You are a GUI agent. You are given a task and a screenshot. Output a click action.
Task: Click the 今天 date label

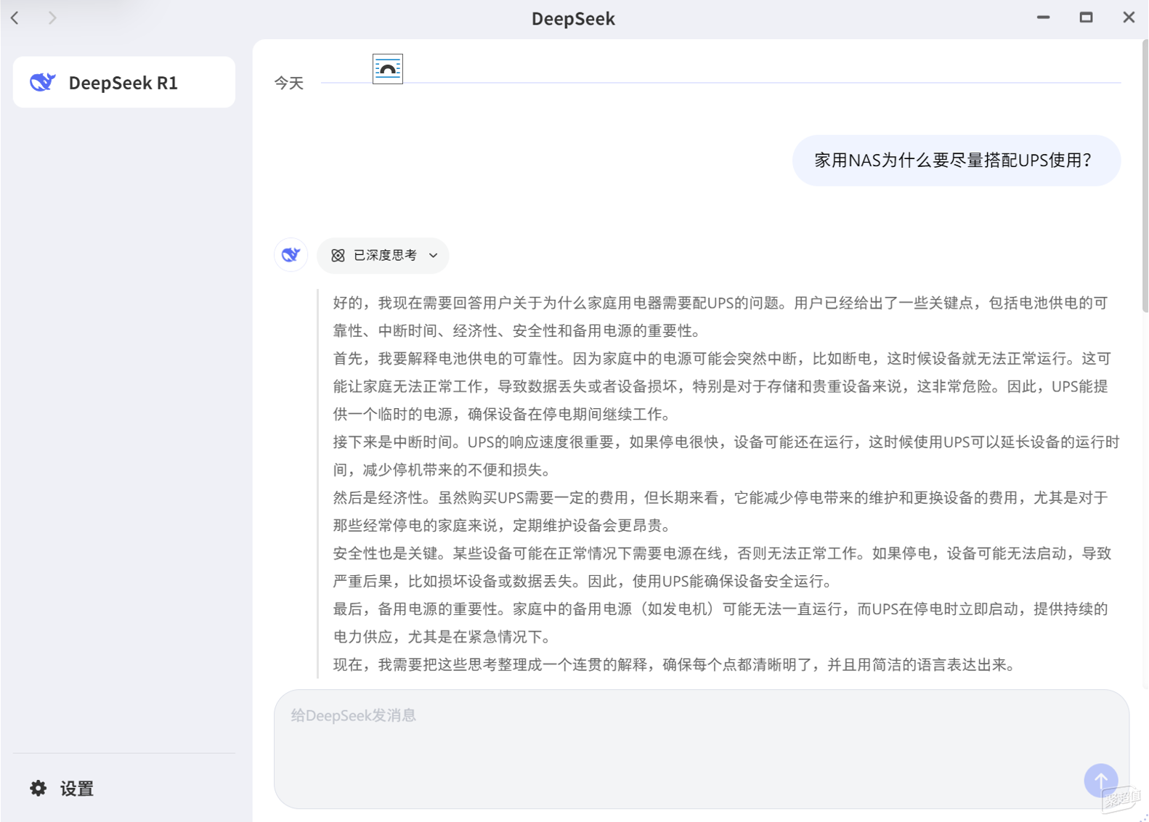pyautogui.click(x=289, y=84)
